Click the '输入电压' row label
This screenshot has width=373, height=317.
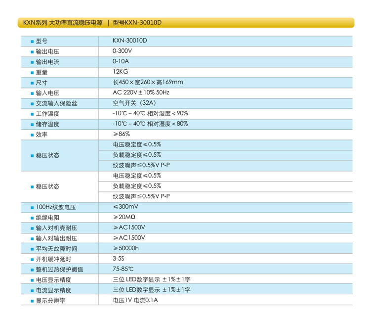(x=47, y=93)
